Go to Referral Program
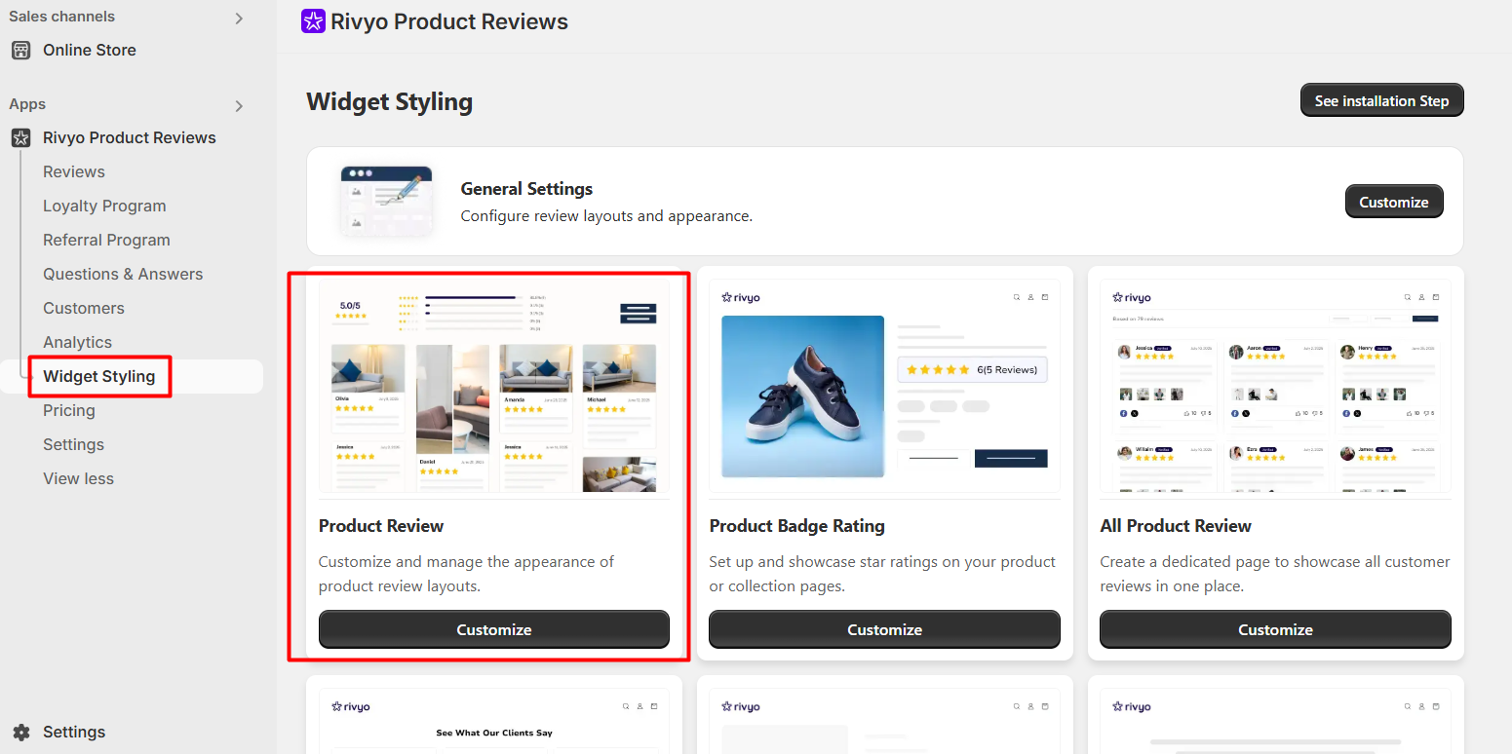The width and height of the screenshot is (1512, 754). (106, 240)
